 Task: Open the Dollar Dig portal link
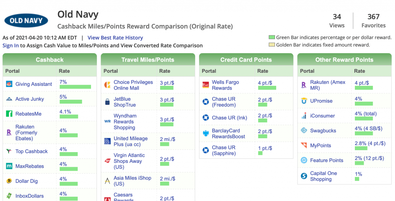27,181
